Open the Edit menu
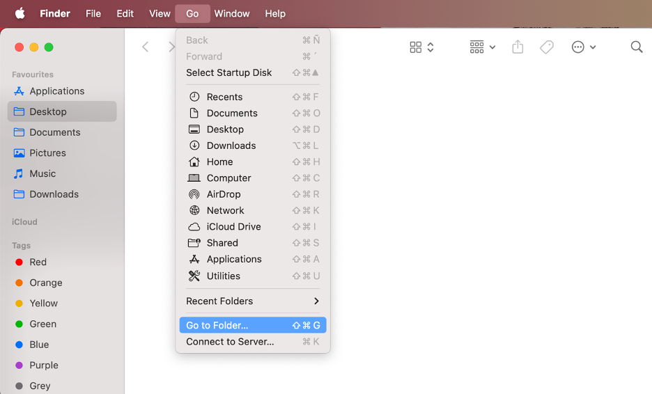 coord(125,13)
